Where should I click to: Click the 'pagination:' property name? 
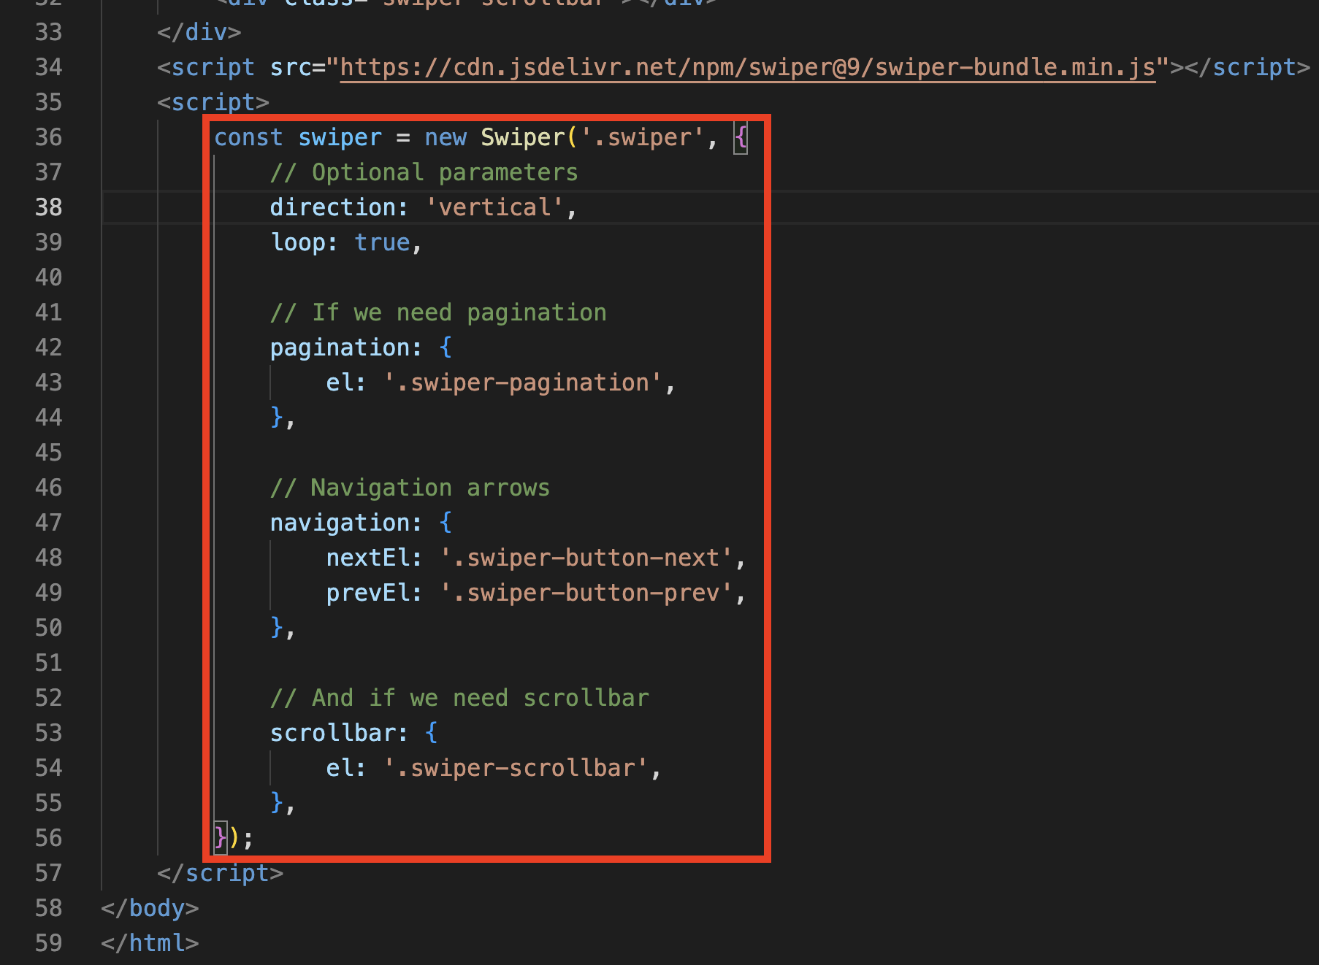[346, 347]
